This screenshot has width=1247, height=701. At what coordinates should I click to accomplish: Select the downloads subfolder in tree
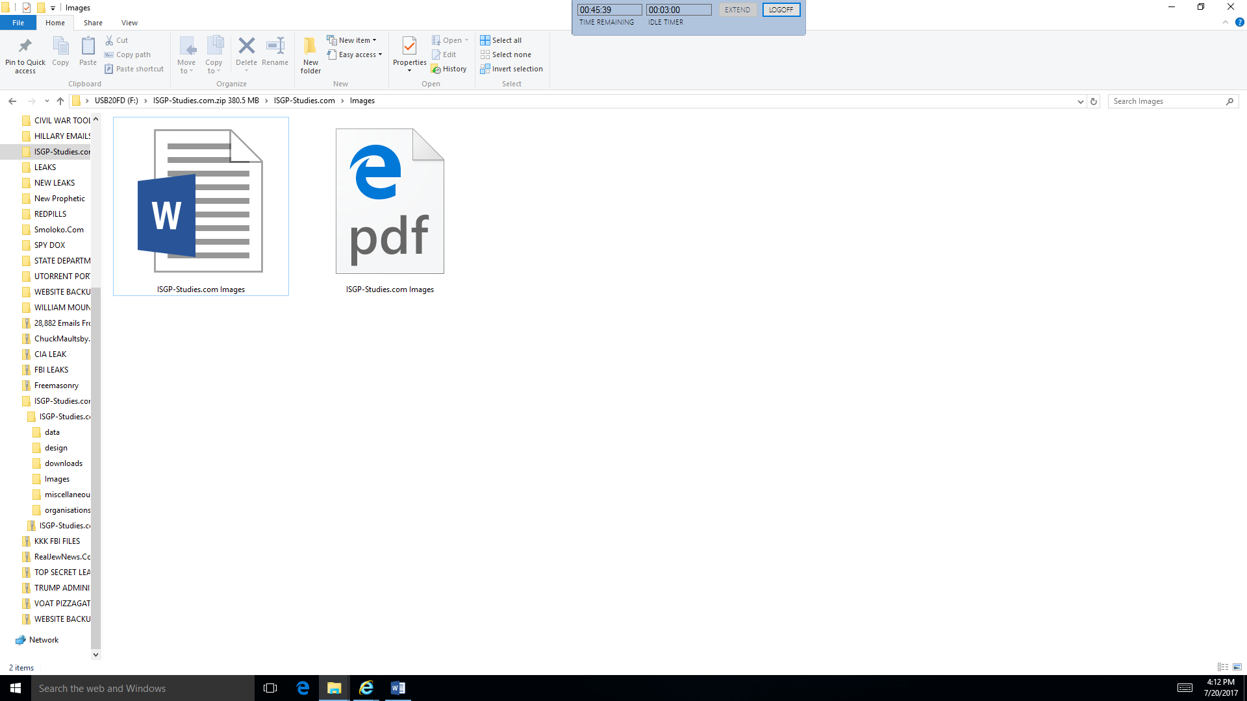pos(58,463)
